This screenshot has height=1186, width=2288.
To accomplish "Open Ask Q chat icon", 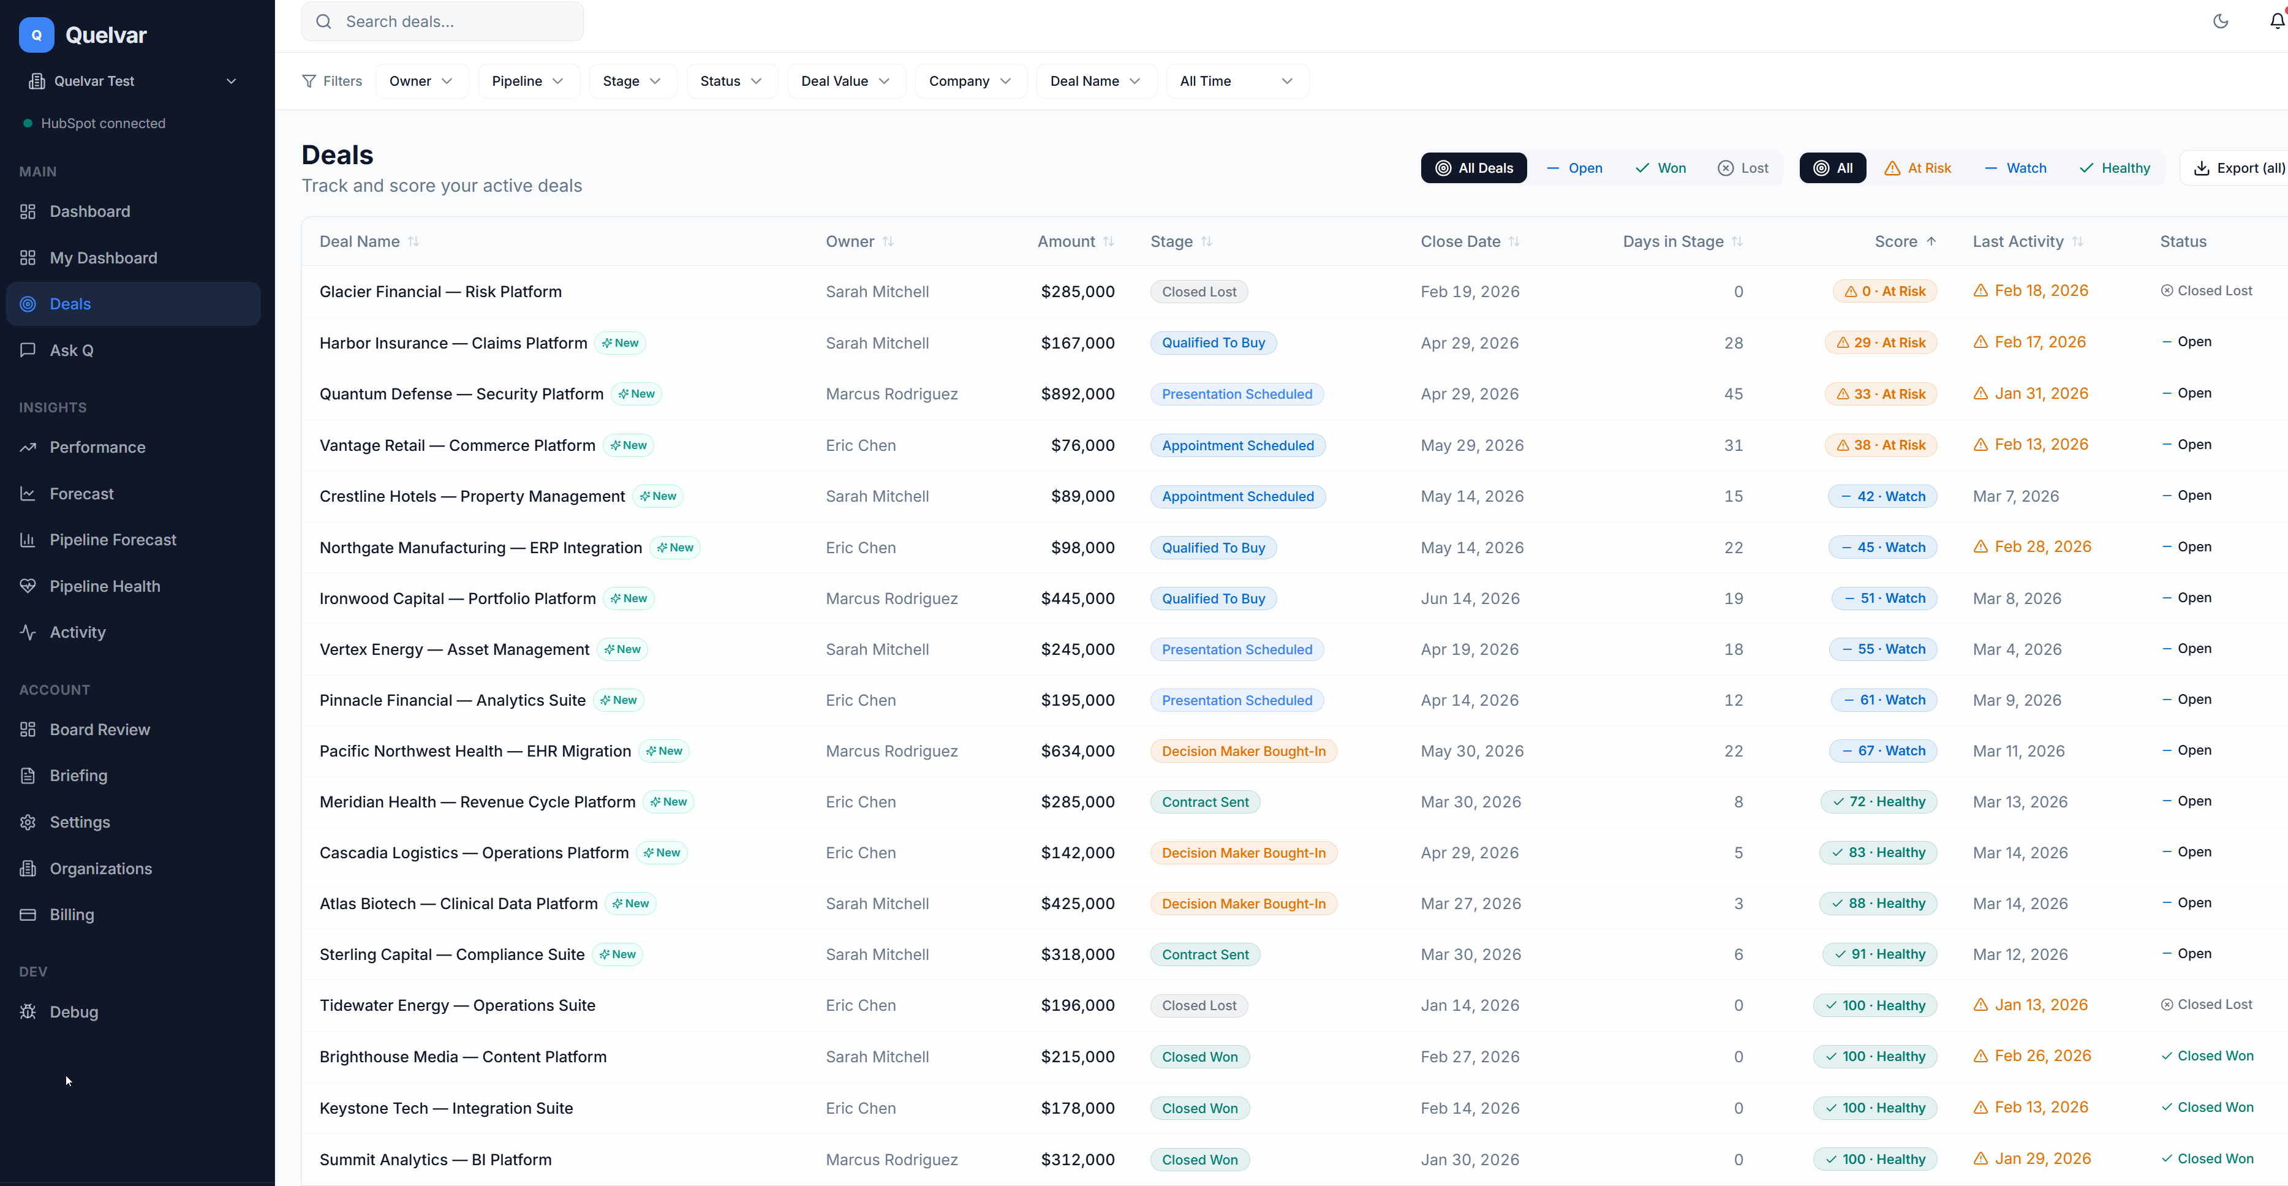I will [28, 350].
